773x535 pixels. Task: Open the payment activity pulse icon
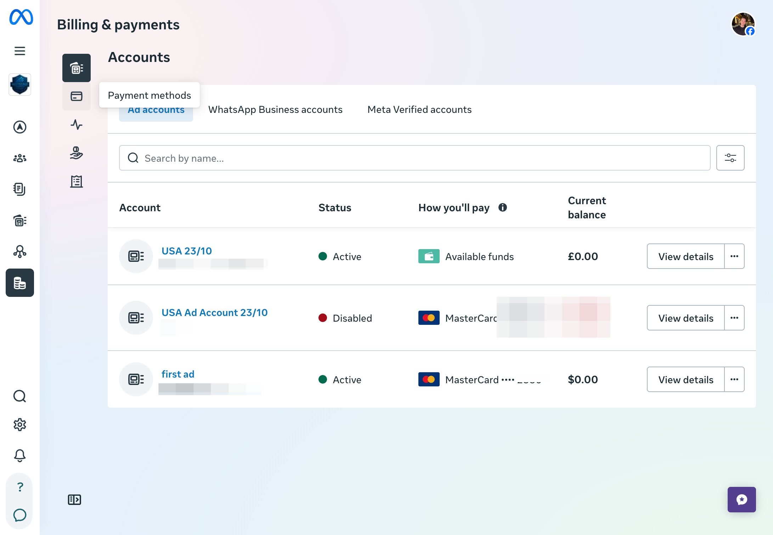tap(77, 125)
